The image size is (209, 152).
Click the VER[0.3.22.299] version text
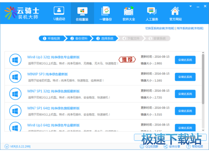click(x=20, y=146)
